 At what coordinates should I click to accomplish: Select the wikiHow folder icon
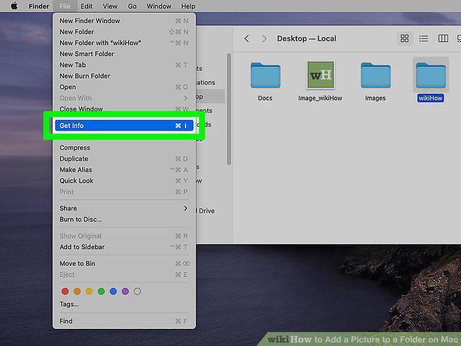coord(431,75)
